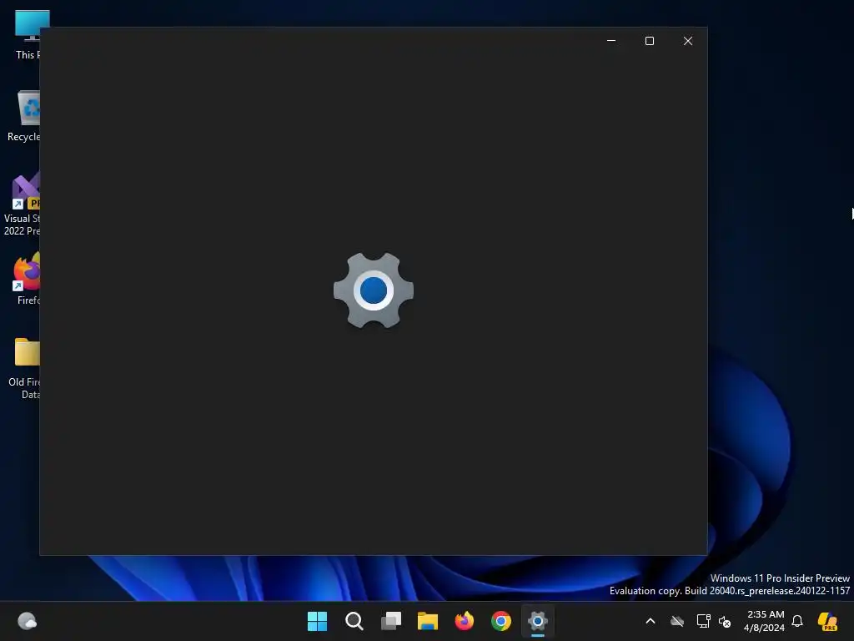854x641 pixels.
Task: Select the Old Firefox Data folder
Action: tap(24, 368)
